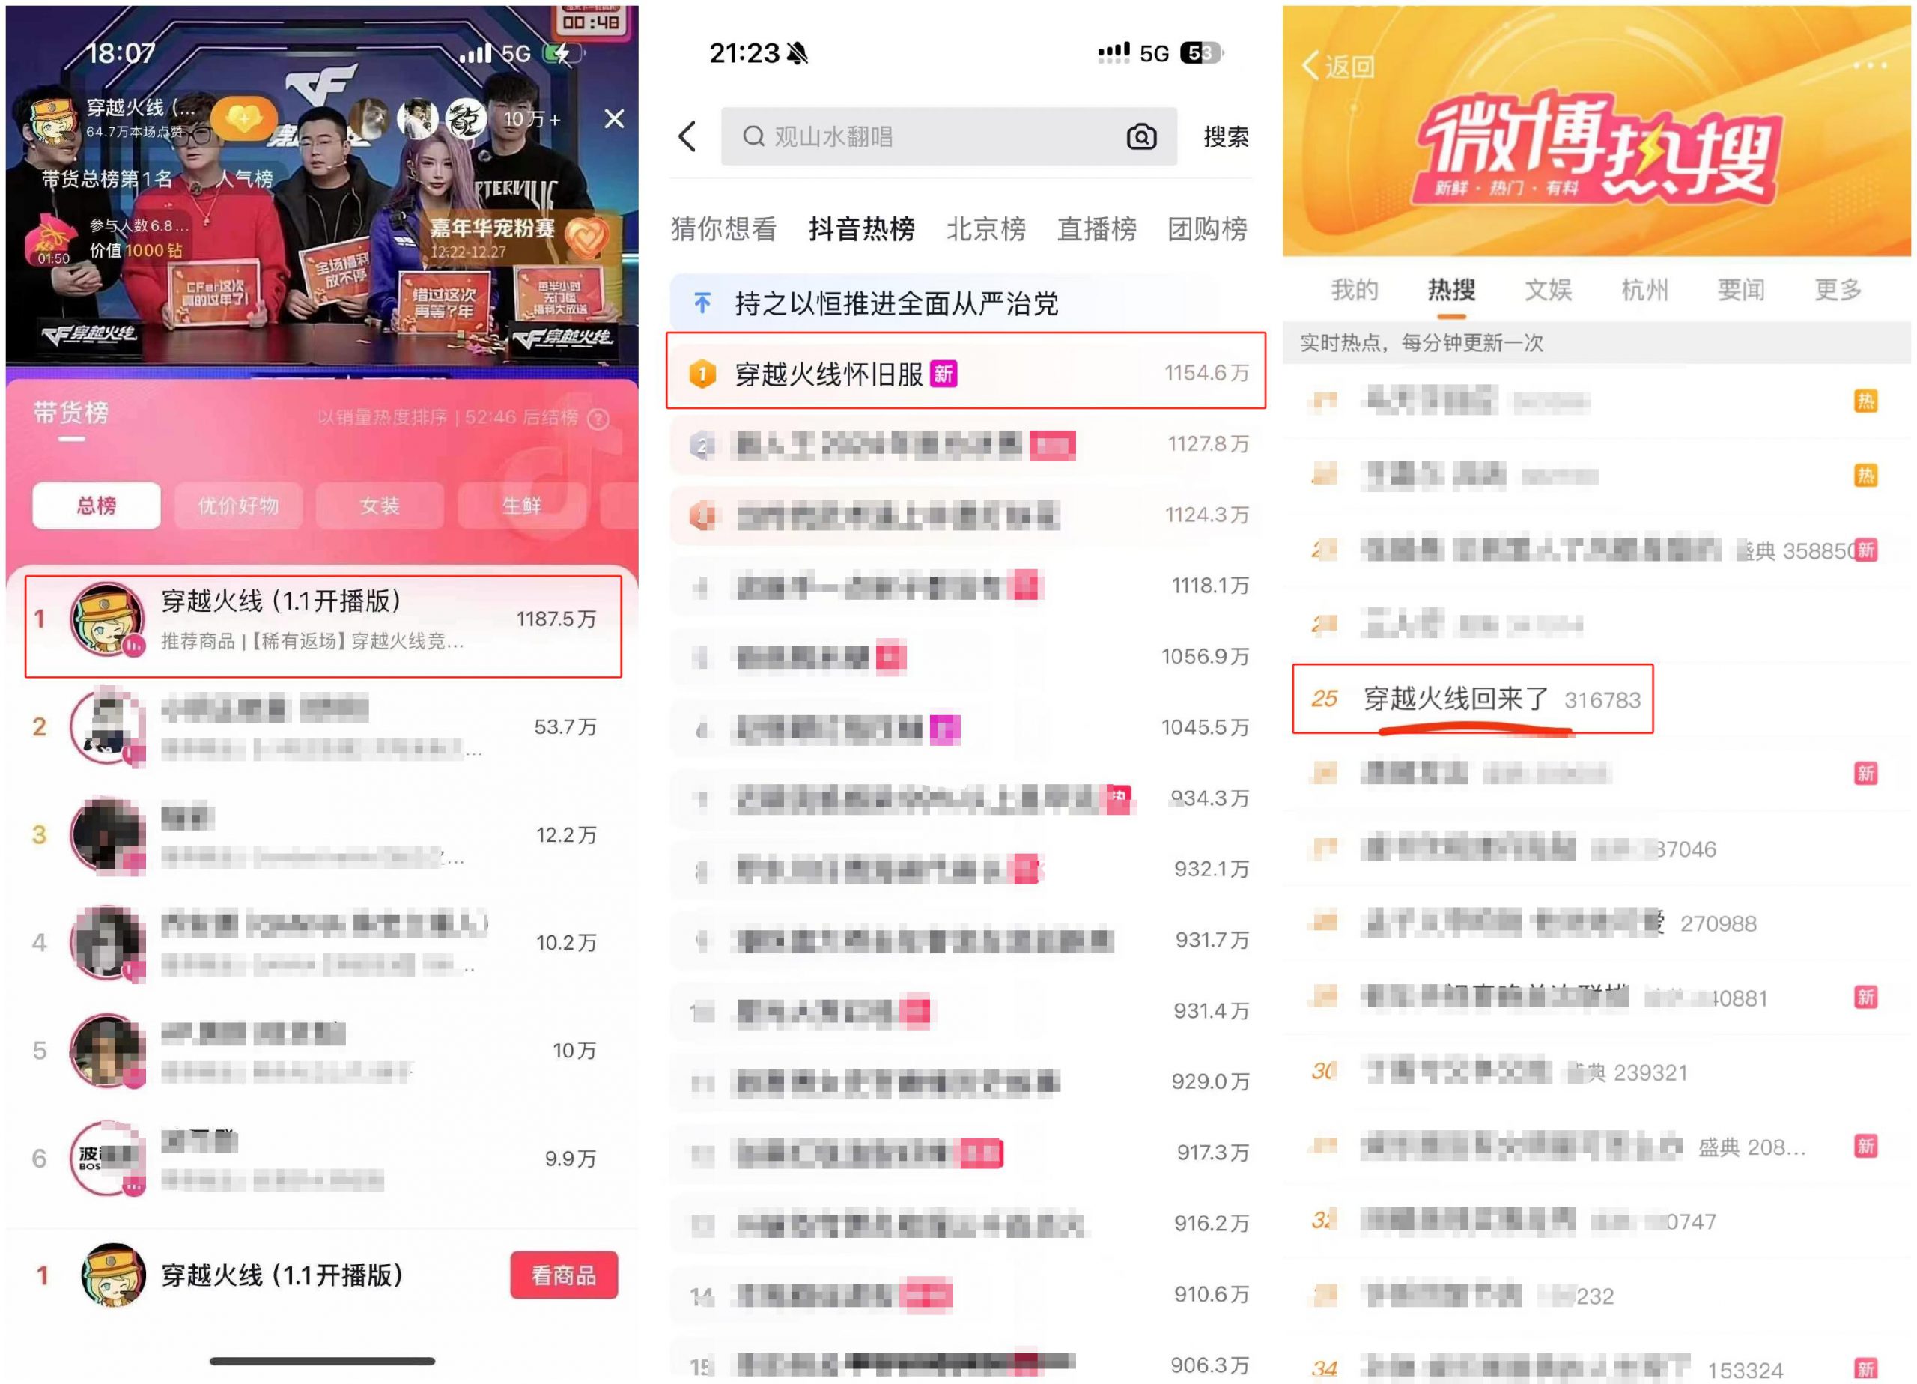Screen dimensions: 1917x1384
Task: Open camera search icon in search bar
Action: point(1141,136)
